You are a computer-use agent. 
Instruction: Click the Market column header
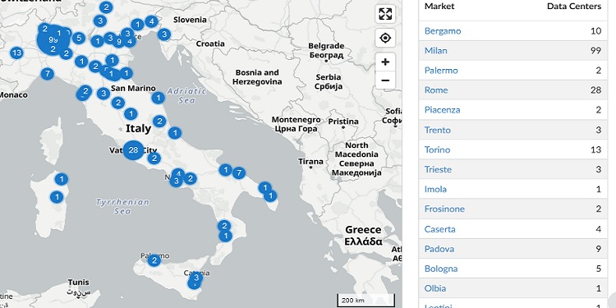[x=439, y=7]
